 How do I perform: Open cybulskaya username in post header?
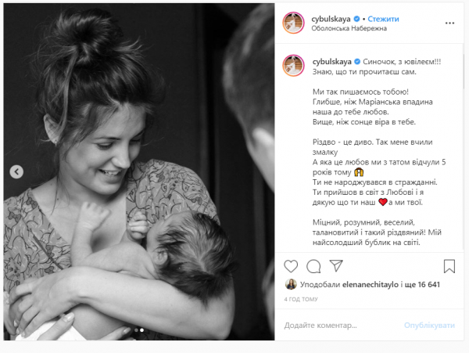331,19
